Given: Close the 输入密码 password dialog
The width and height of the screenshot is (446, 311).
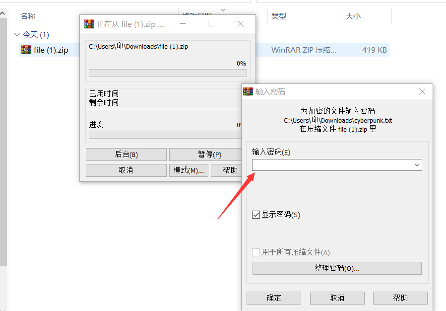Looking at the screenshot, I should [x=422, y=91].
